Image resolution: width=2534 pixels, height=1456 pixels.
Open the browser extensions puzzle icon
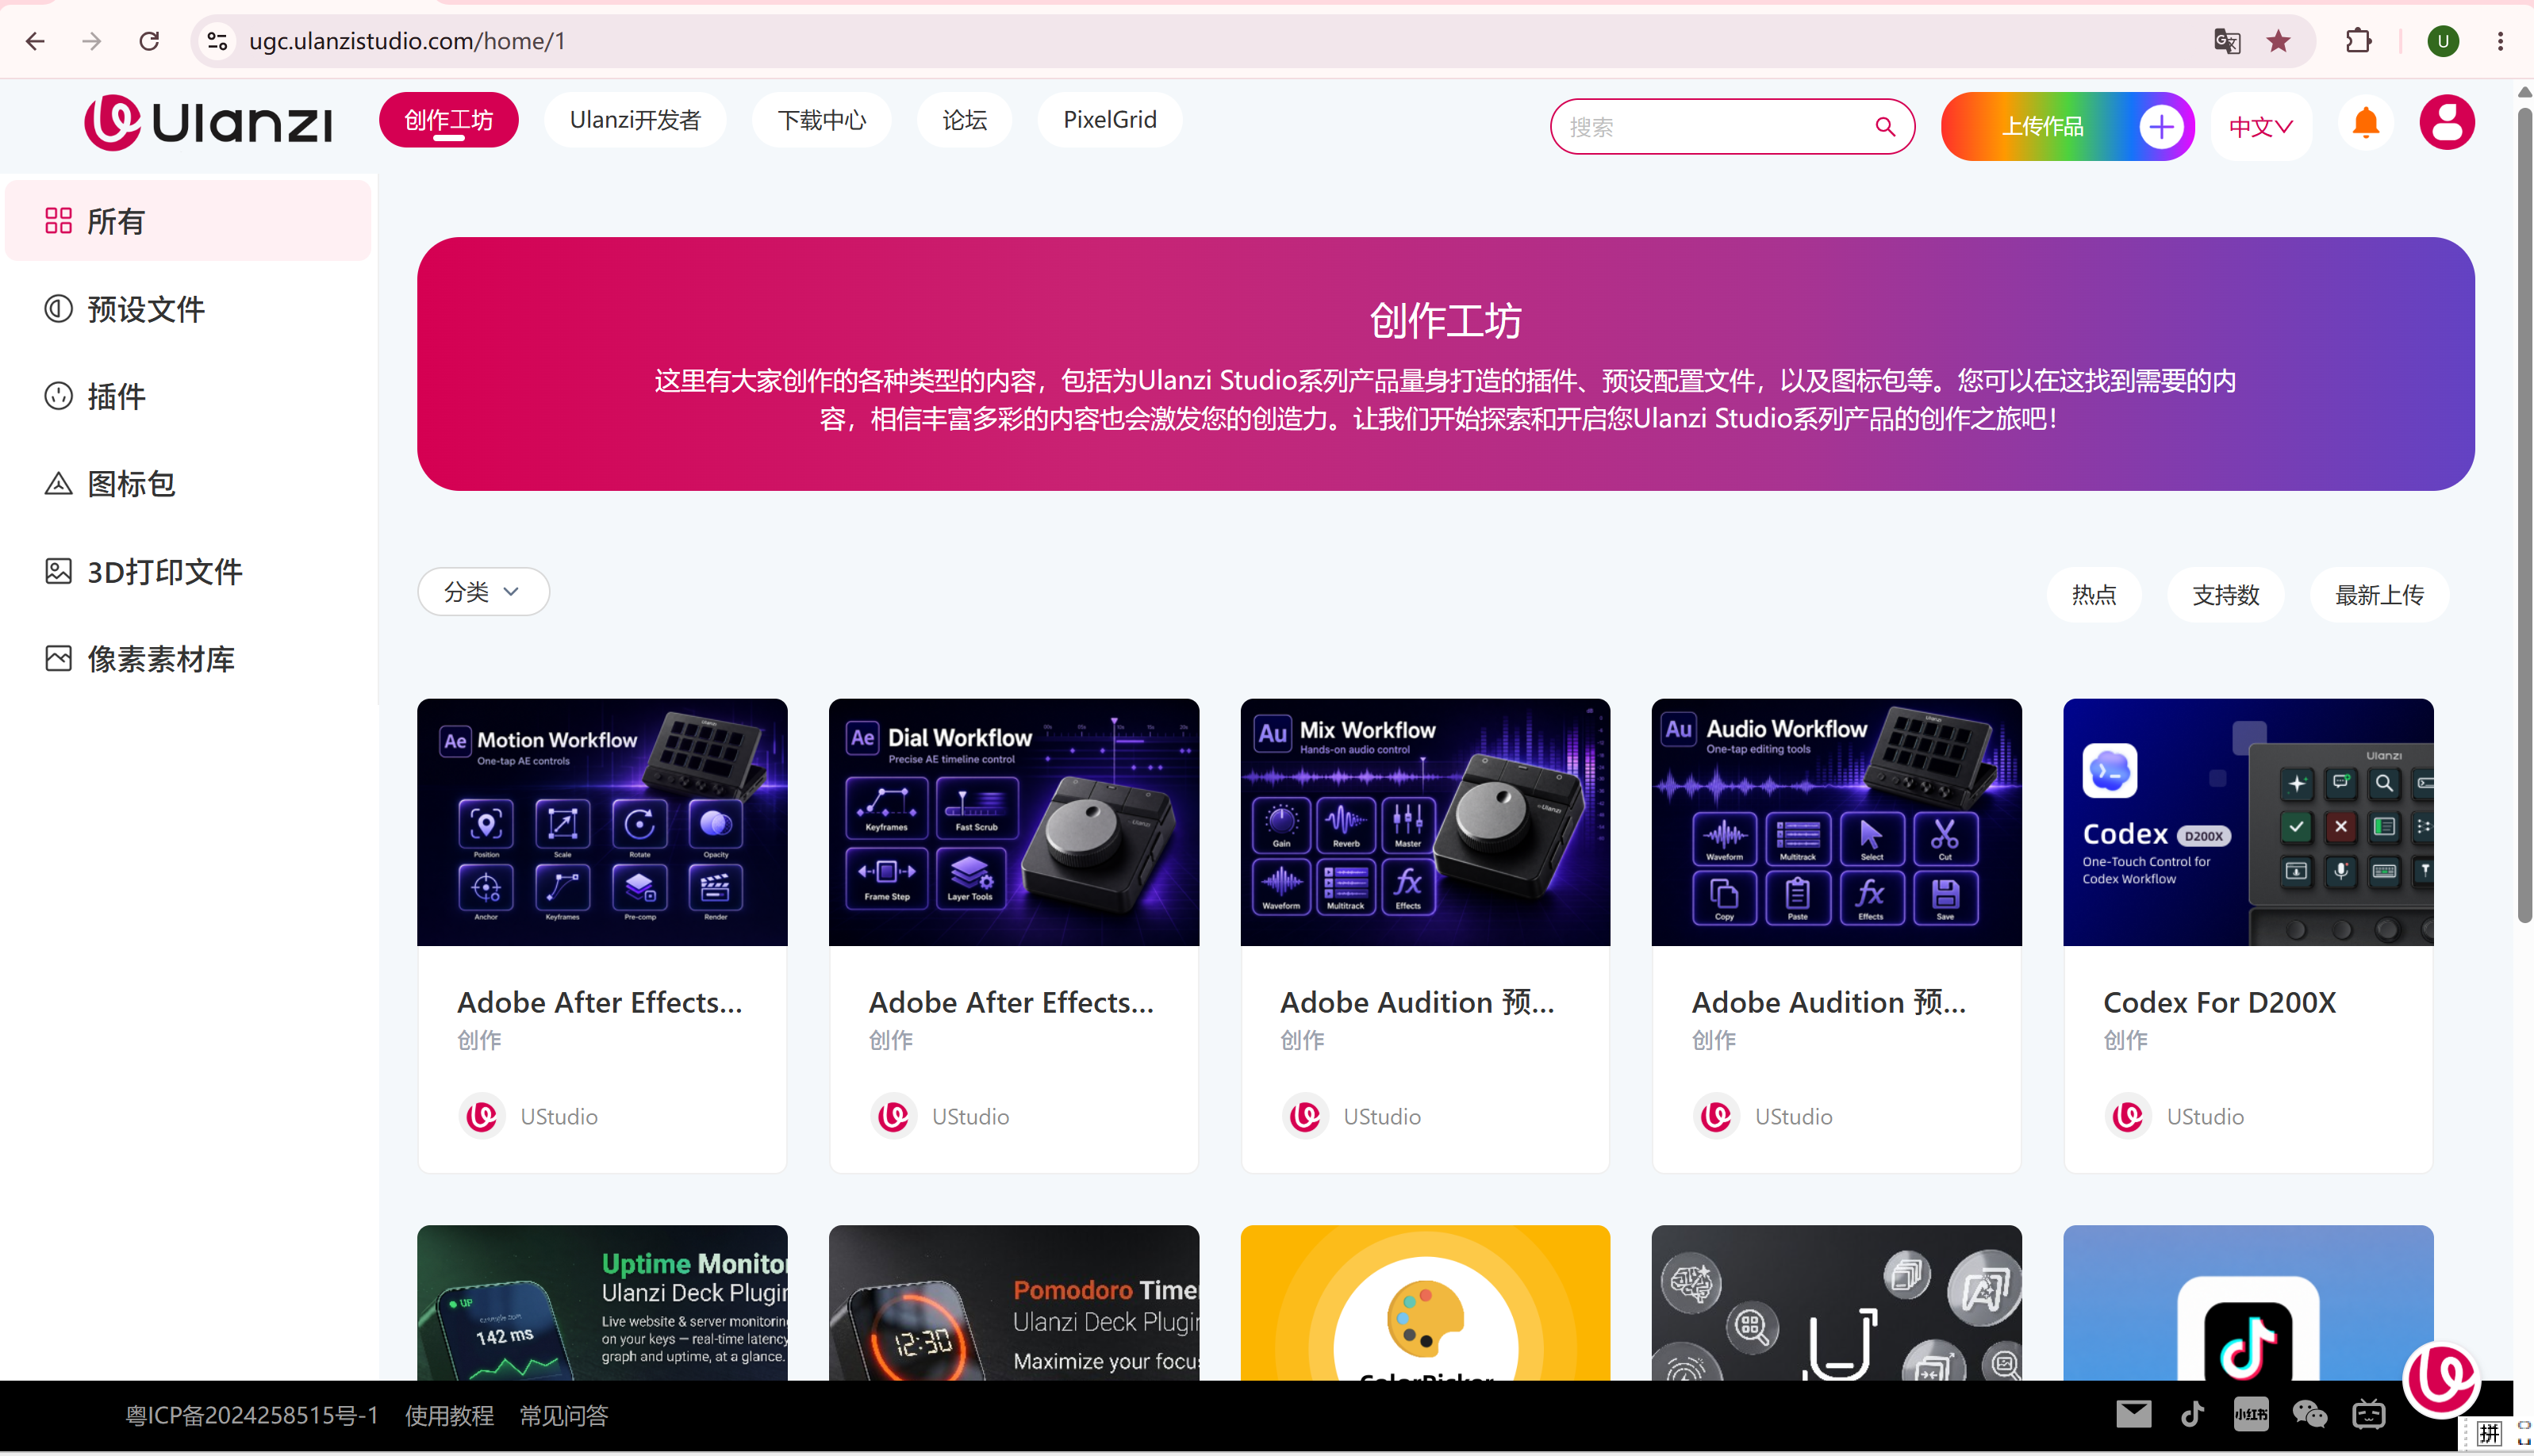[2358, 41]
